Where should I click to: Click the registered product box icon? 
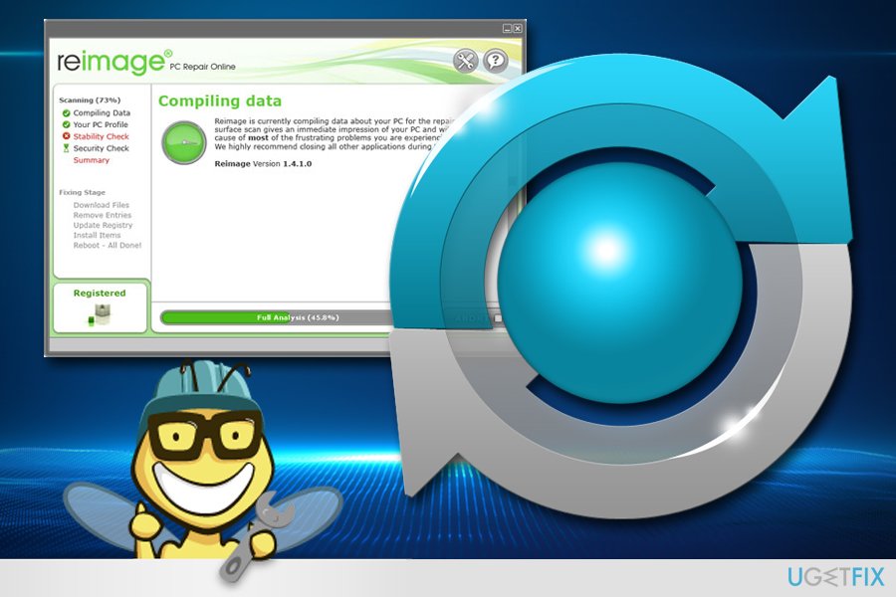point(100,314)
